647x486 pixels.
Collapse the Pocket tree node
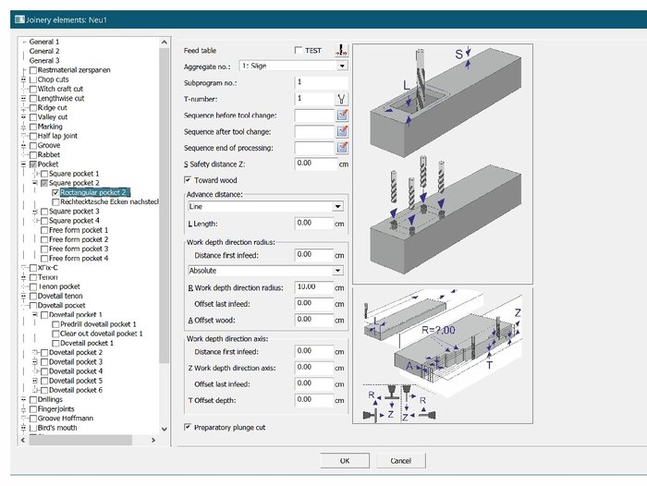pos(23,164)
